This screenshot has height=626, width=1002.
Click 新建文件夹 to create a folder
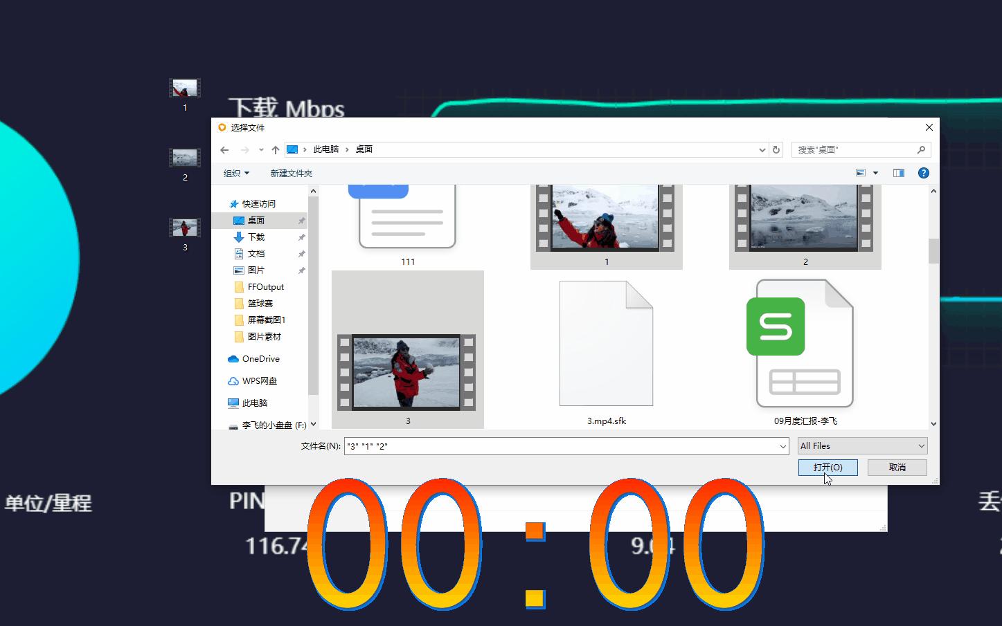[x=292, y=174]
